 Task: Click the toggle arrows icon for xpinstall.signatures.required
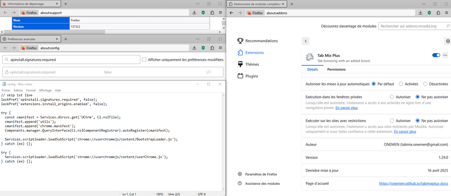[209, 72]
